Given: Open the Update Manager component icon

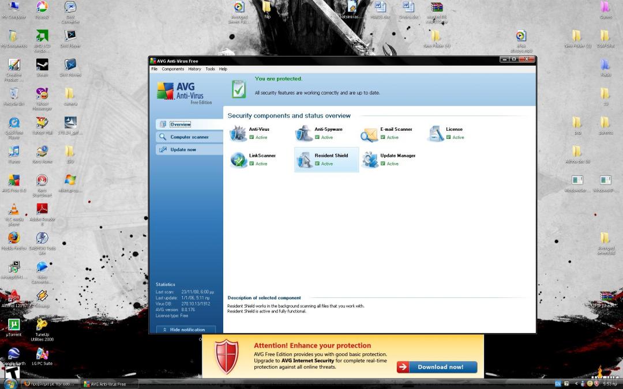Looking at the screenshot, I should (370, 160).
